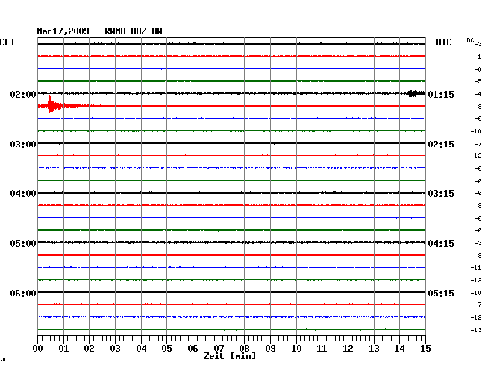
Task: Click the "02:00" CET row label
Action: pos(23,94)
